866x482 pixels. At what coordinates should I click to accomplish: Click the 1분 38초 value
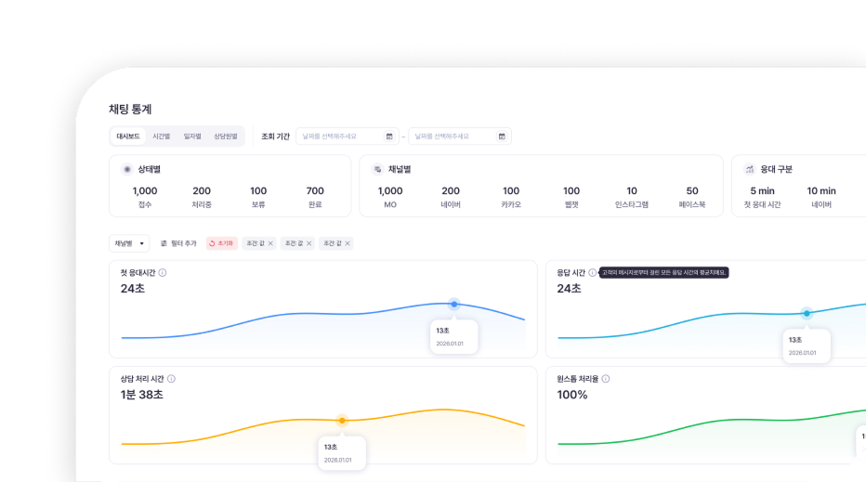pyautogui.click(x=142, y=395)
